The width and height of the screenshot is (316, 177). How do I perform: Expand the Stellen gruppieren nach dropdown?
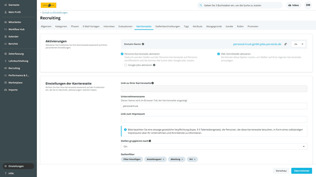[214, 146]
